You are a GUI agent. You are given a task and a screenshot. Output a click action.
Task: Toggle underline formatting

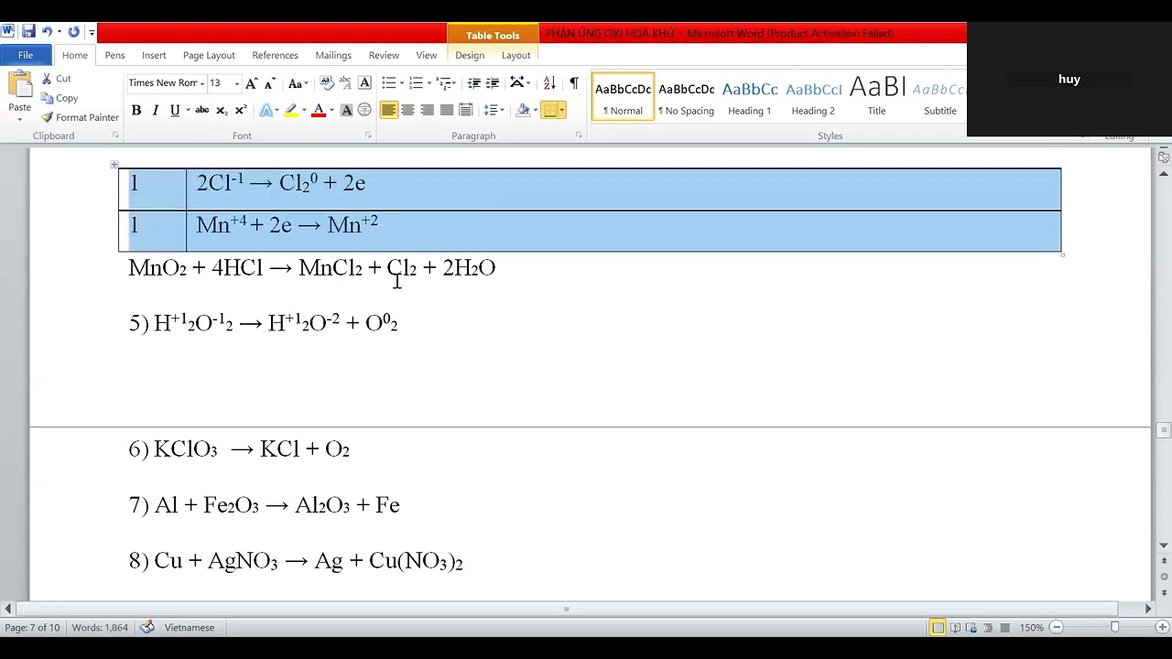(x=175, y=110)
